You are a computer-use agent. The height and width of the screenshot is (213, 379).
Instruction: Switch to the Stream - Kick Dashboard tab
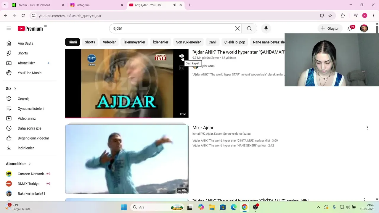(x=38, y=5)
